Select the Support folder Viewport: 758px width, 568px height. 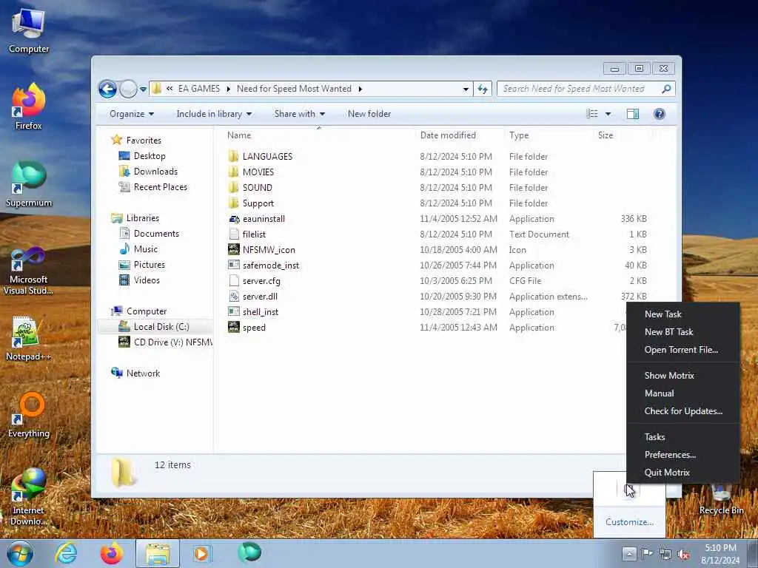pos(258,203)
